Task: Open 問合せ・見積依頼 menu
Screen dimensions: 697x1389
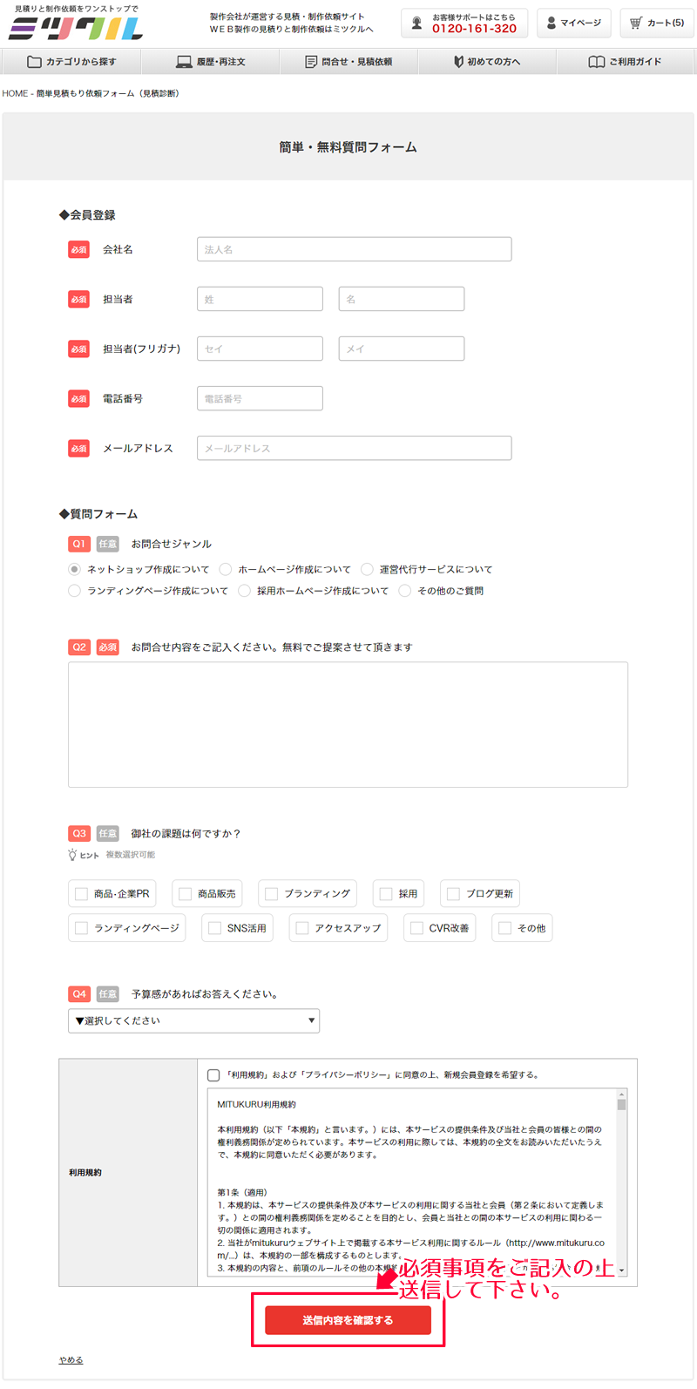Action: click(348, 62)
